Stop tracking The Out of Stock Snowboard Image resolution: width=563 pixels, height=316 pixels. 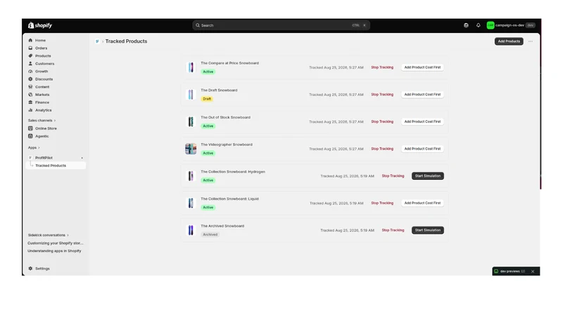[x=382, y=121]
